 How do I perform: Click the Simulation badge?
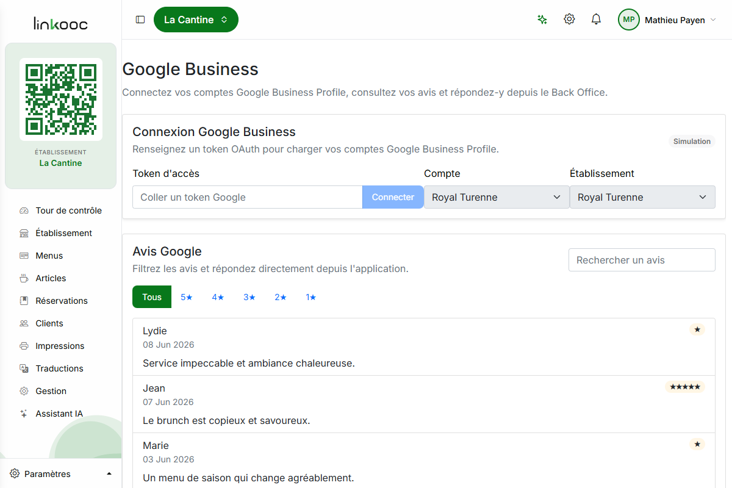(x=692, y=142)
